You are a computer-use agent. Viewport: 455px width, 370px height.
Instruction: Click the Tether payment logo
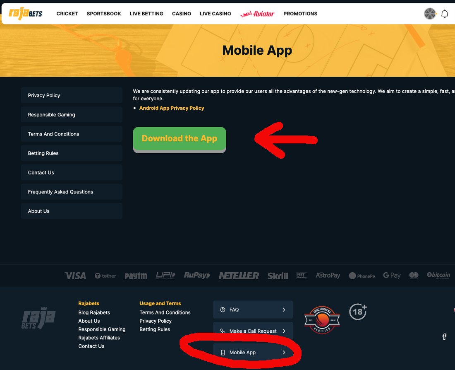pos(105,276)
